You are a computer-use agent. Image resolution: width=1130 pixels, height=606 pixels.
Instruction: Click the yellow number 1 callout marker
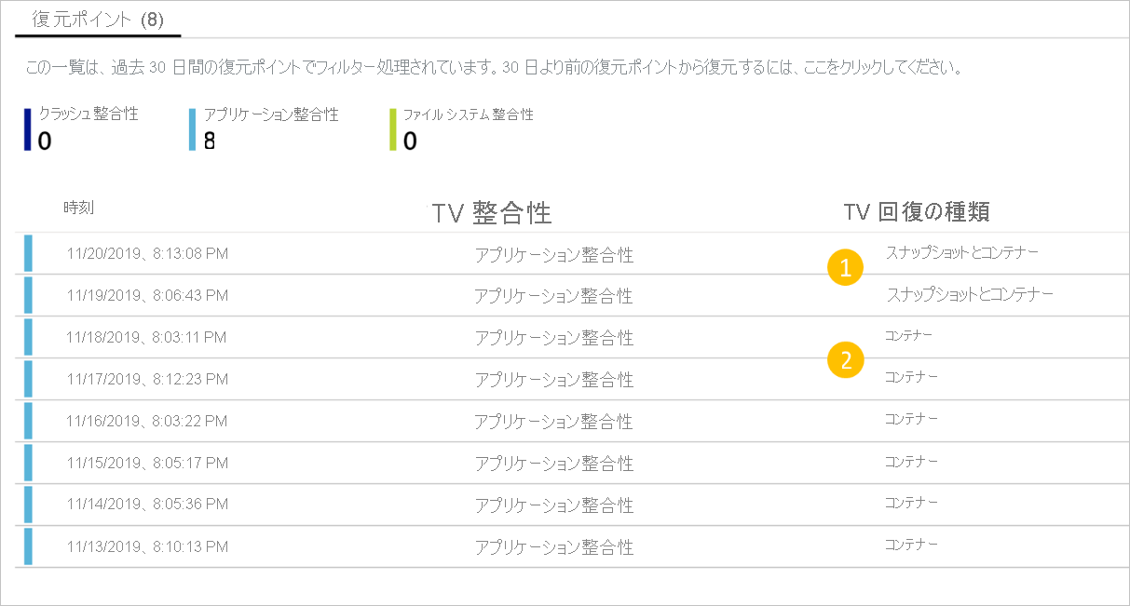(x=846, y=269)
